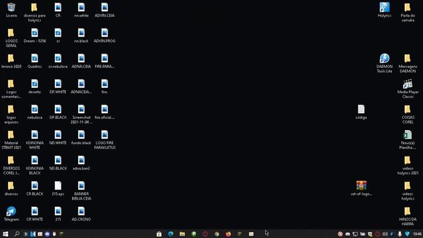
Task: Select the Lixeira recycle bin icon
Action: pyautogui.click(x=11, y=11)
